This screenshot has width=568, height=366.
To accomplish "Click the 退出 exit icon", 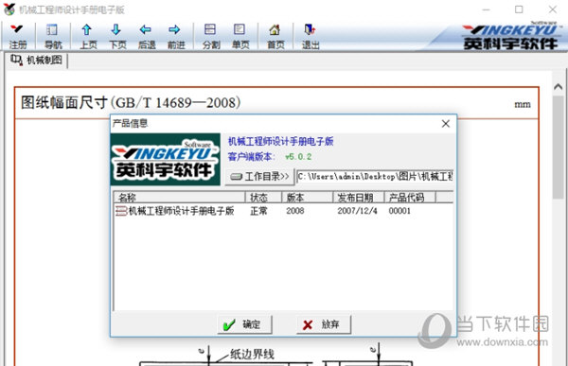I will (311, 36).
